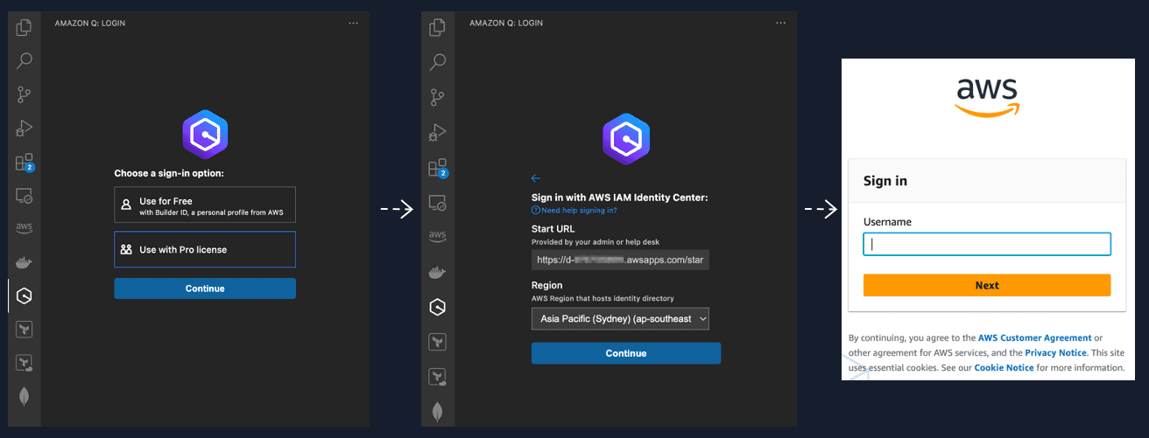
Task: Open Run and Debug in the middle panel sidebar
Action: point(439,132)
